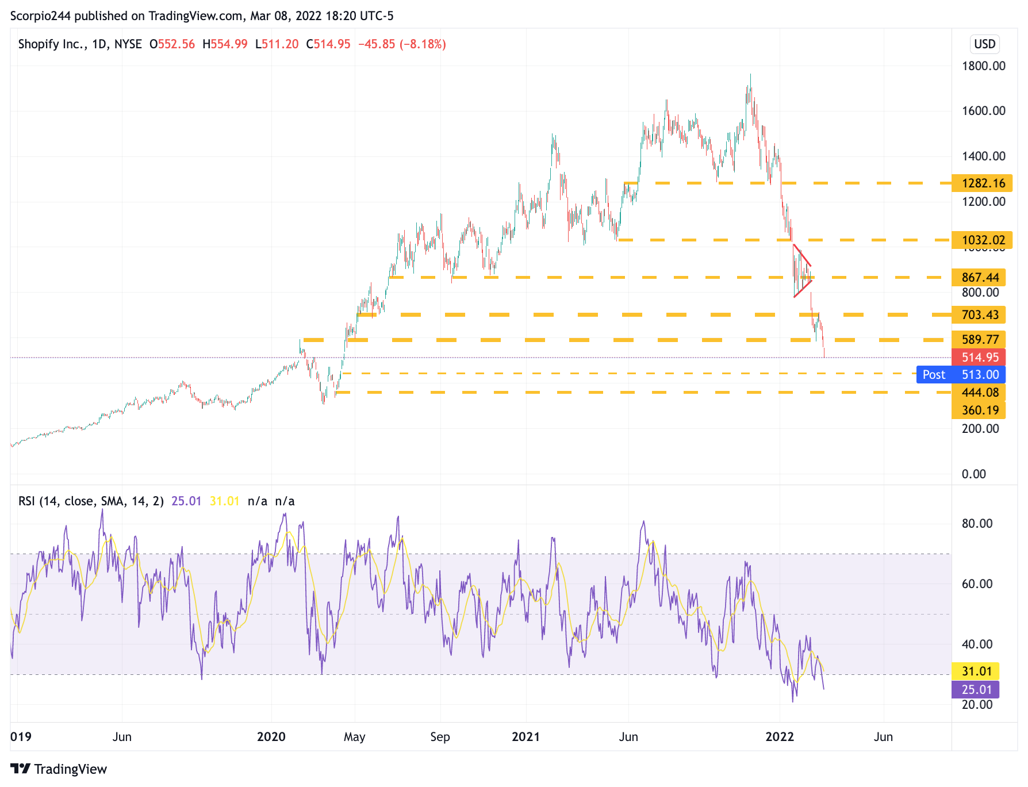Click the May label on time axis
1028x787 pixels.
coord(354,736)
